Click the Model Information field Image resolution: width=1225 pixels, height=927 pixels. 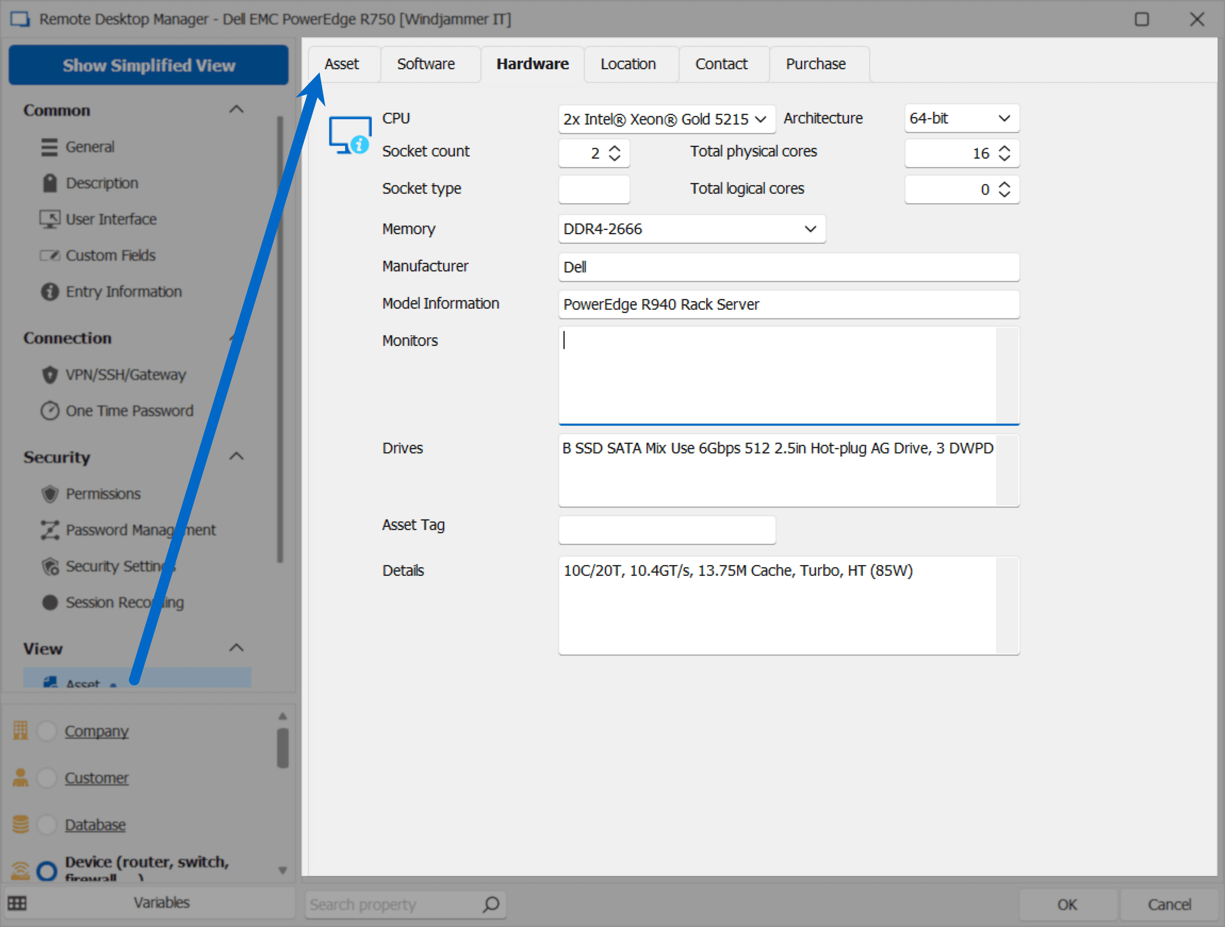coord(789,304)
